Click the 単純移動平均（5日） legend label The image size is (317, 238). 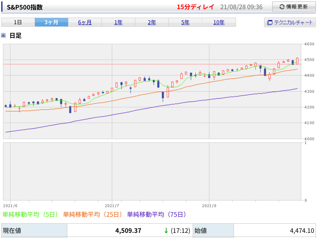pos(30,214)
